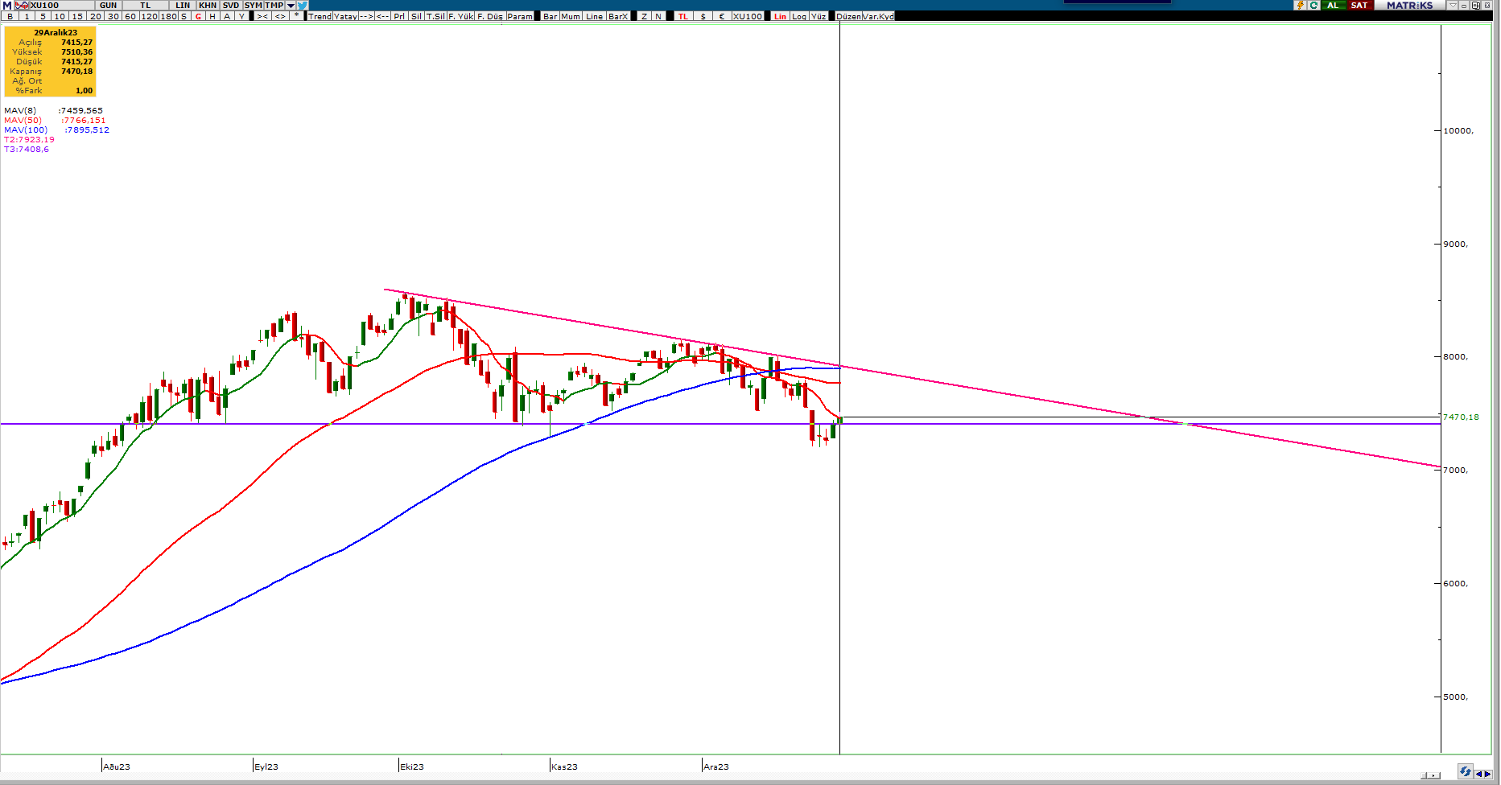Click the Twitter bird icon
The image size is (1501, 785).
coord(303,6)
